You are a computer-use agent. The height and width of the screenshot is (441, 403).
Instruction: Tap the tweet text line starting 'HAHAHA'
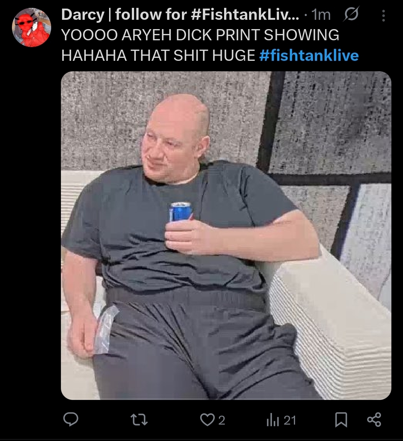[158, 55]
